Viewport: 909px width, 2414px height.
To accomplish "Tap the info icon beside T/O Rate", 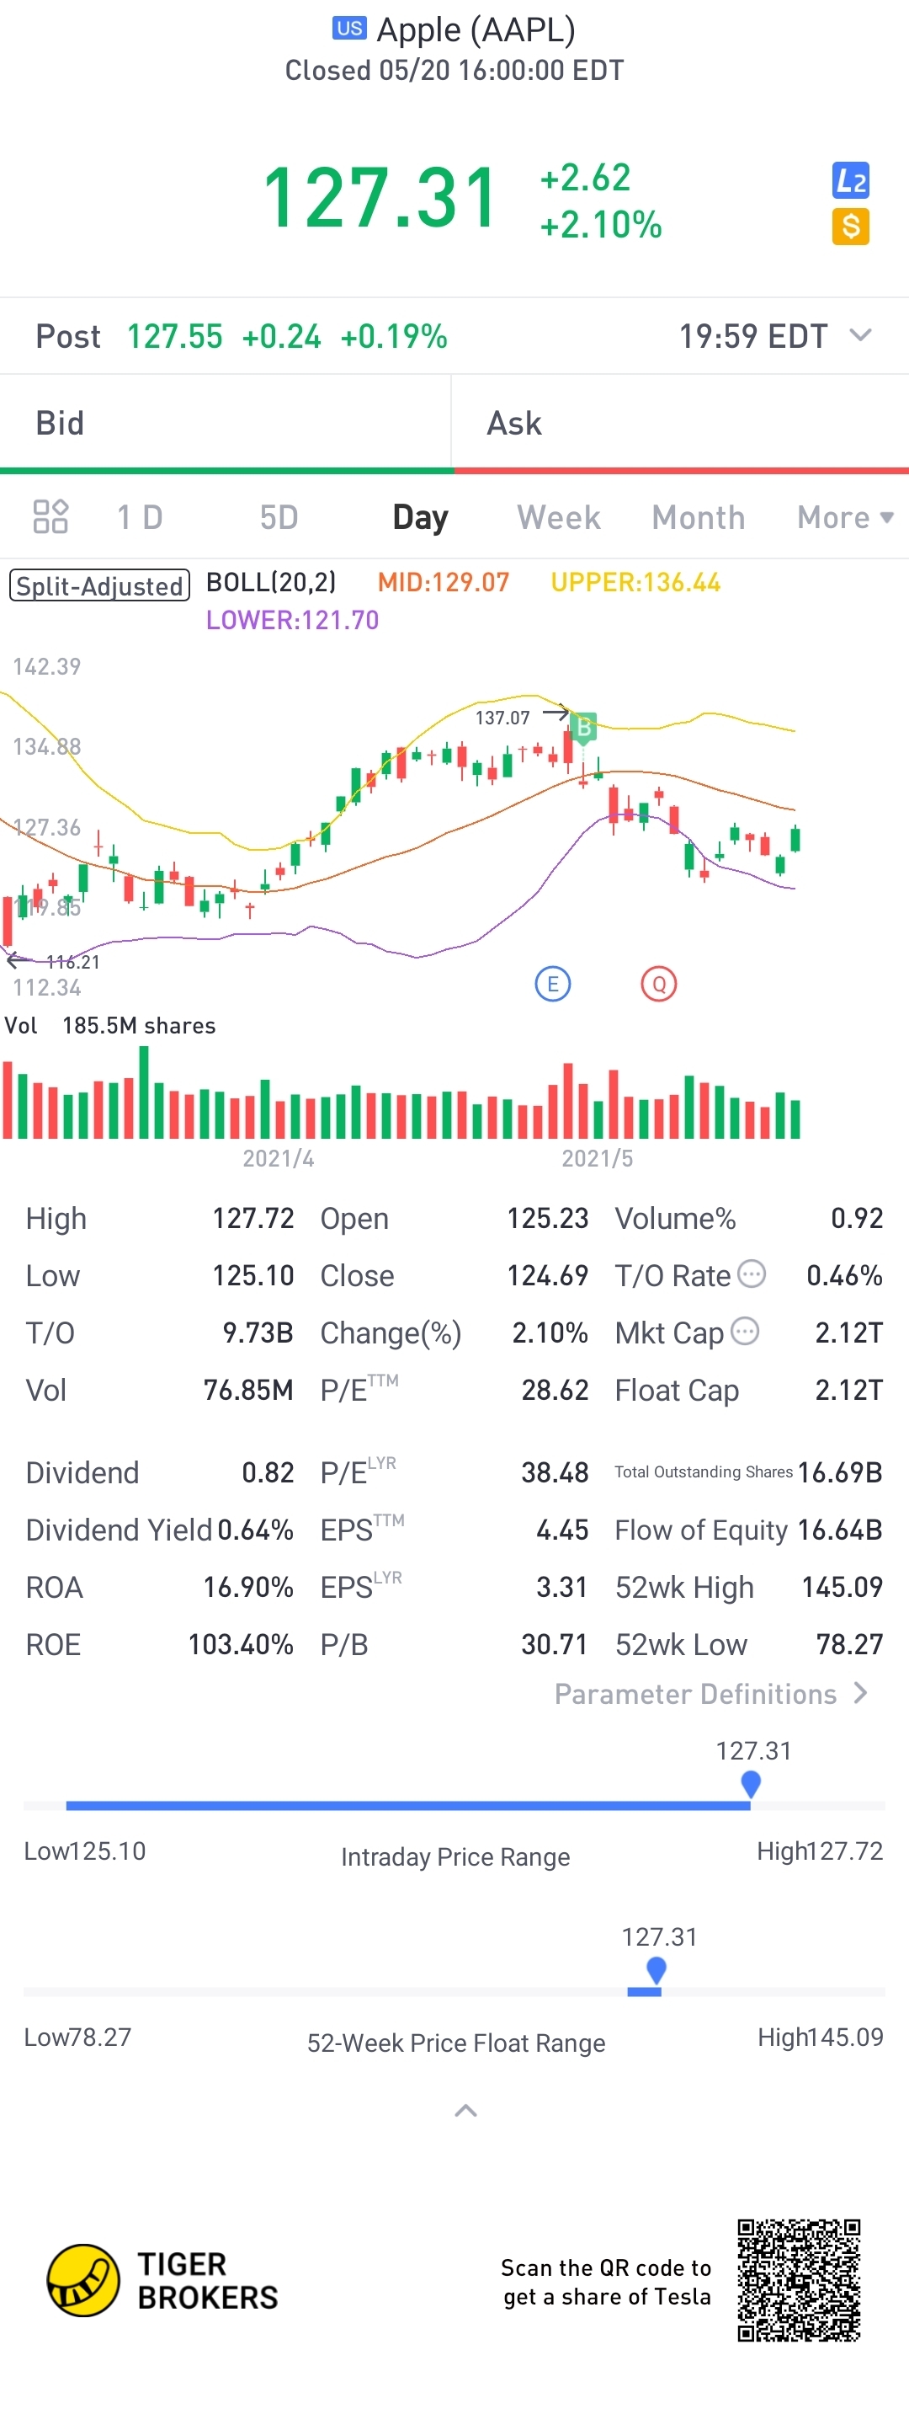I will tap(752, 1274).
